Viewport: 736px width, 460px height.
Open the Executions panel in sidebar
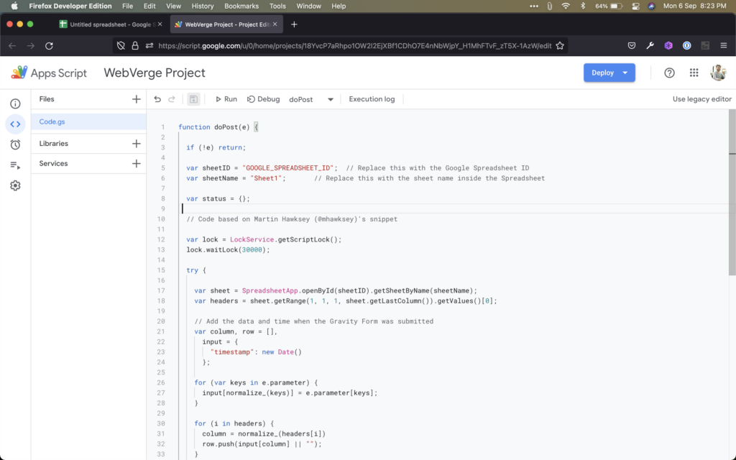pos(14,164)
